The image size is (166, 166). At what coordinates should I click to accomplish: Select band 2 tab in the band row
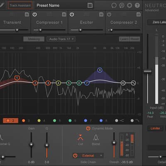coord(10,121)
